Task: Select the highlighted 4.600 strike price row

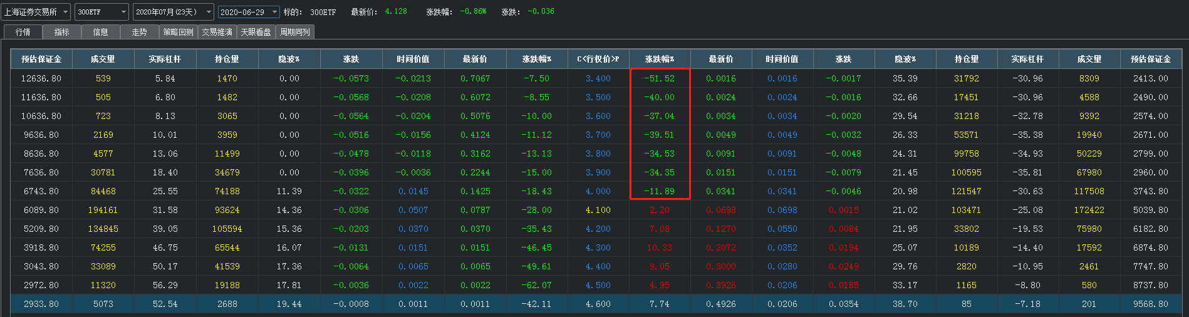Action: click(x=598, y=304)
